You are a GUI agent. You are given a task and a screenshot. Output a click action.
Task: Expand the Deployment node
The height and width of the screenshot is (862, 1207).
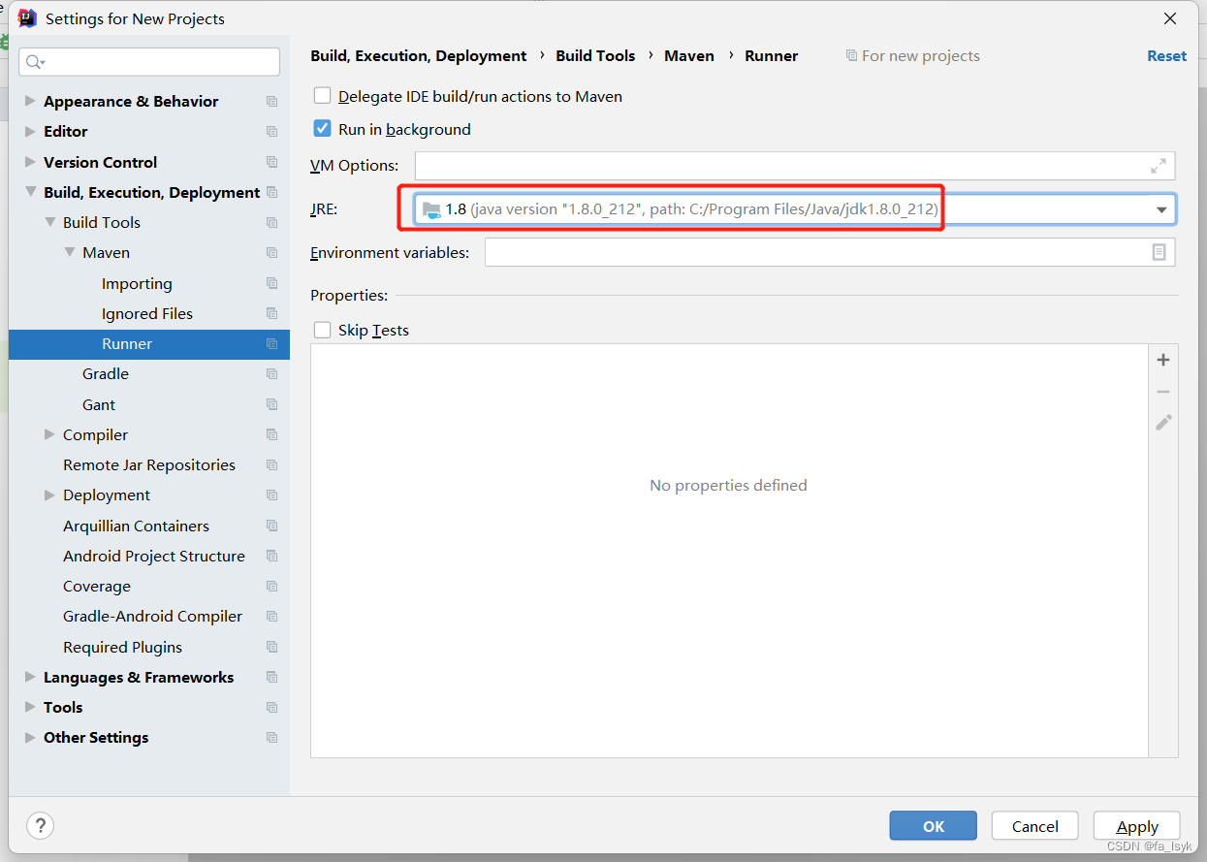(x=49, y=495)
